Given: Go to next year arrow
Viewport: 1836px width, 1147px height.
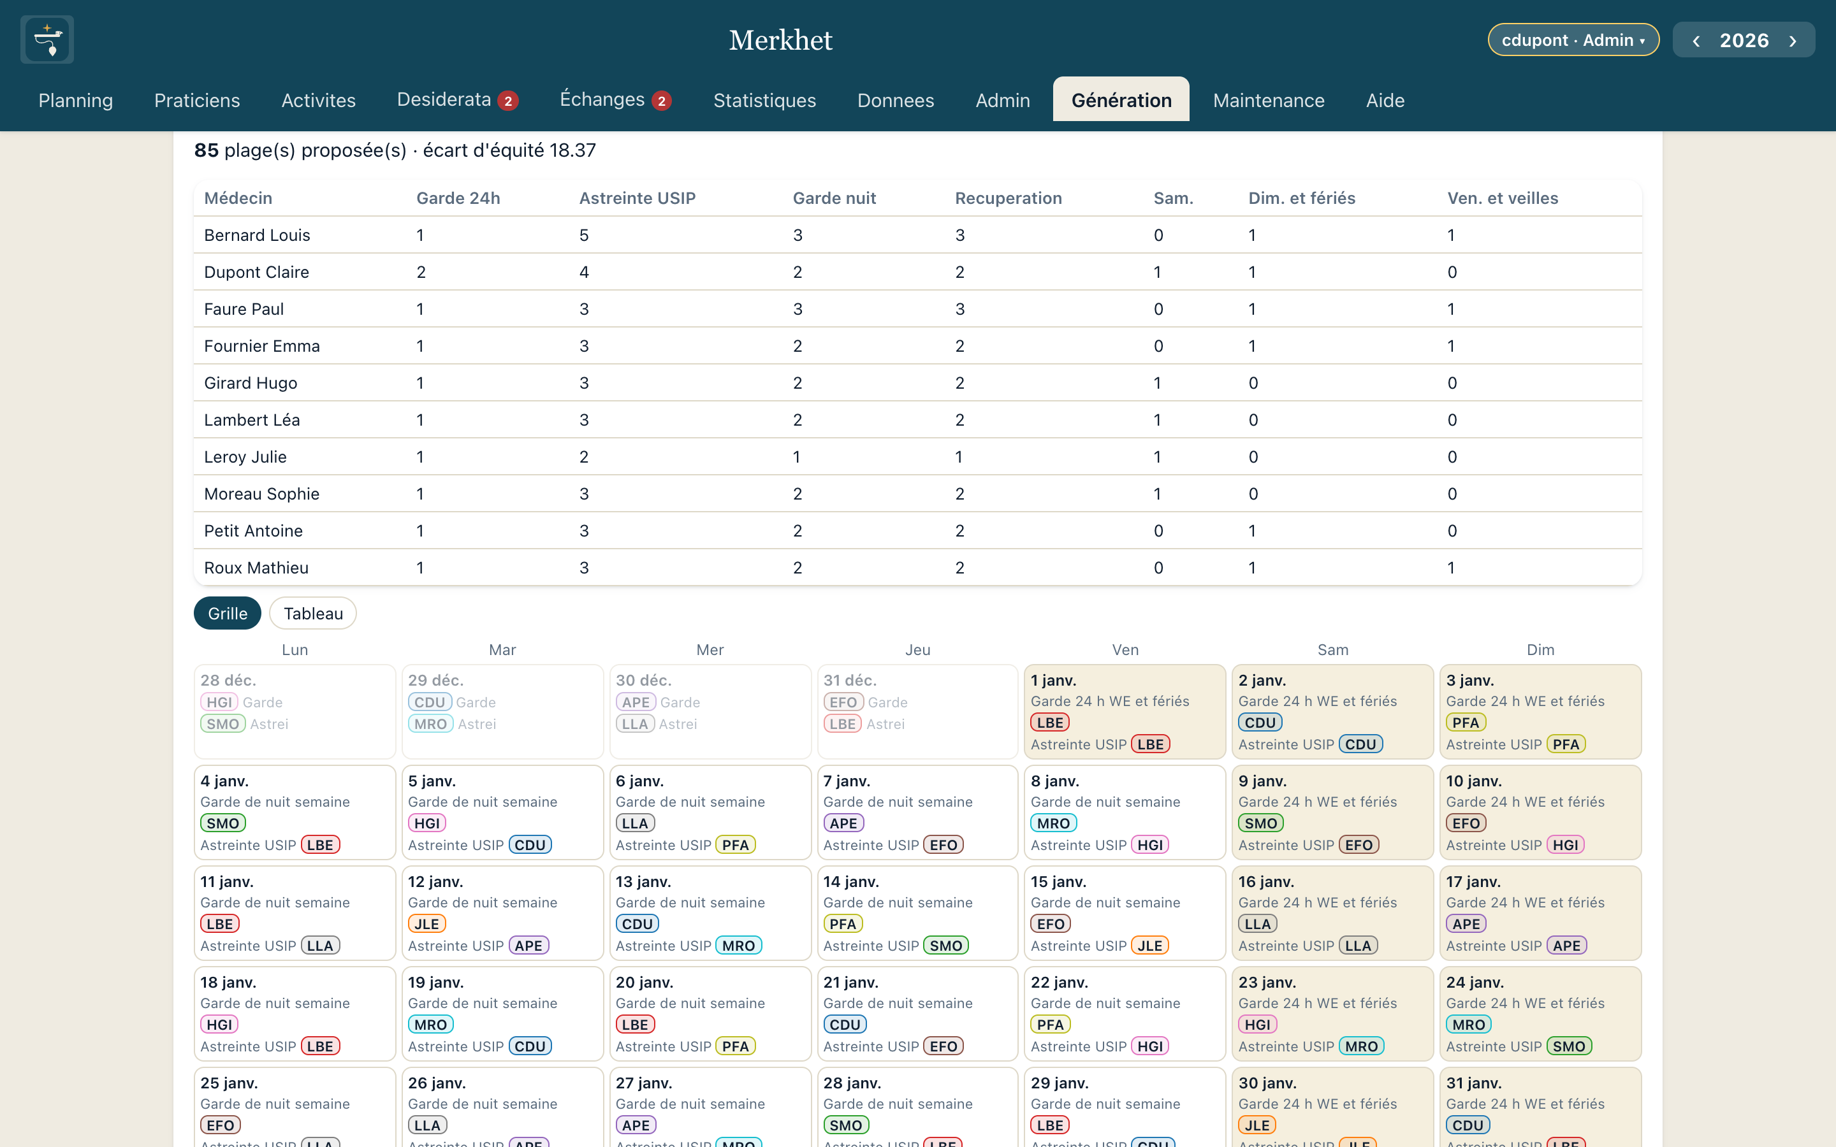Looking at the screenshot, I should click(x=1793, y=40).
